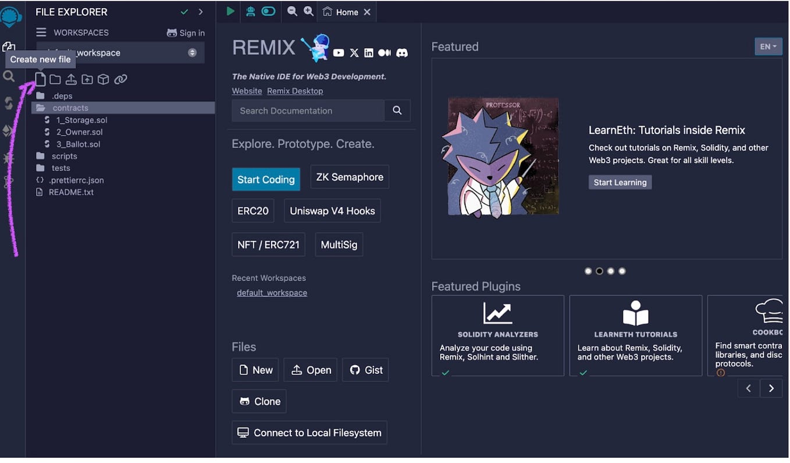The image size is (790, 463).
Task: Toggle activation of Solidity Analyzers plugin
Action: coord(445,372)
